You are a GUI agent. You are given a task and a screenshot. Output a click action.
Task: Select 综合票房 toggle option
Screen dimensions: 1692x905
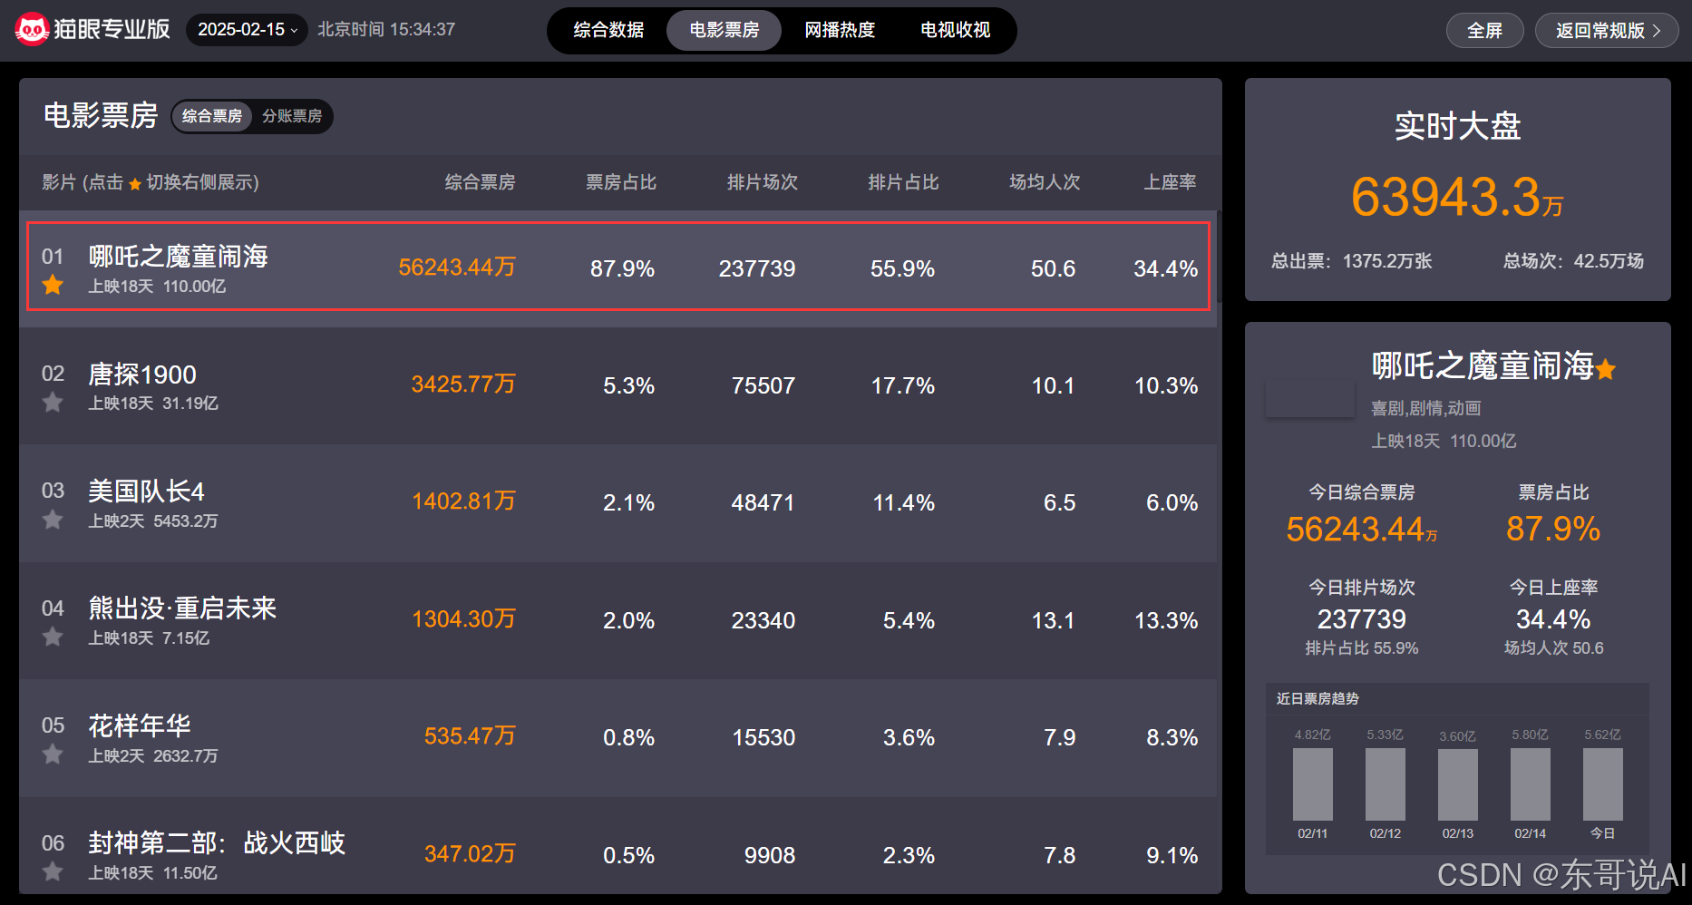(x=212, y=116)
